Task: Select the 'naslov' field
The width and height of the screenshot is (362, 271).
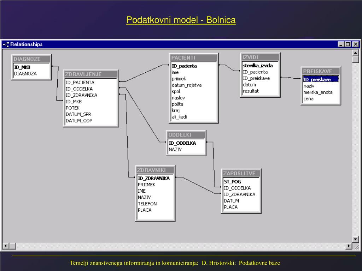Action: click(x=178, y=98)
